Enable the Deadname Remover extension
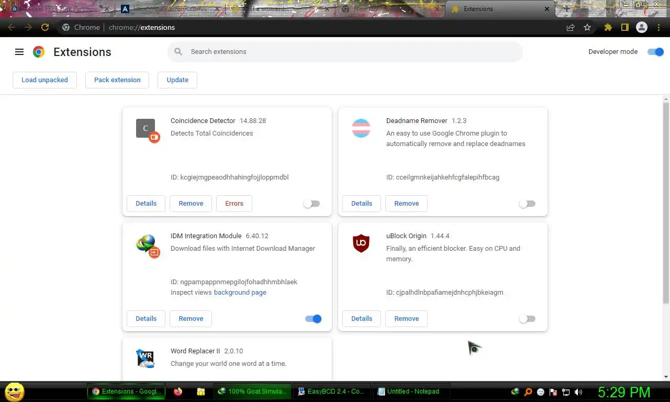670x402 pixels. click(528, 204)
